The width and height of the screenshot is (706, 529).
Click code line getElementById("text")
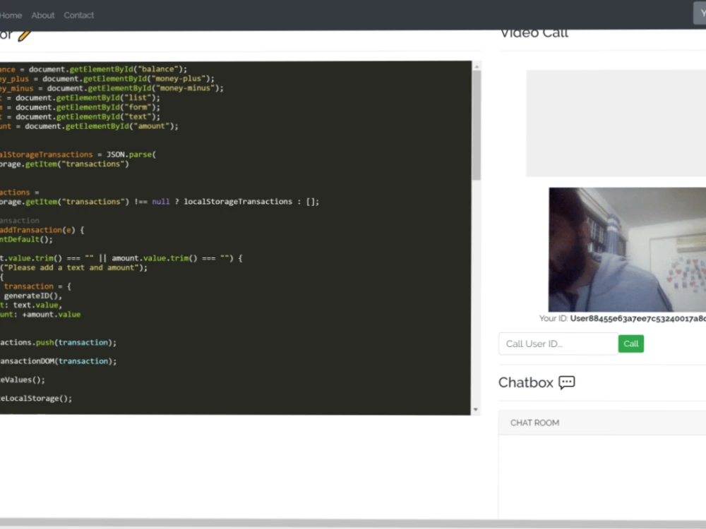point(80,116)
